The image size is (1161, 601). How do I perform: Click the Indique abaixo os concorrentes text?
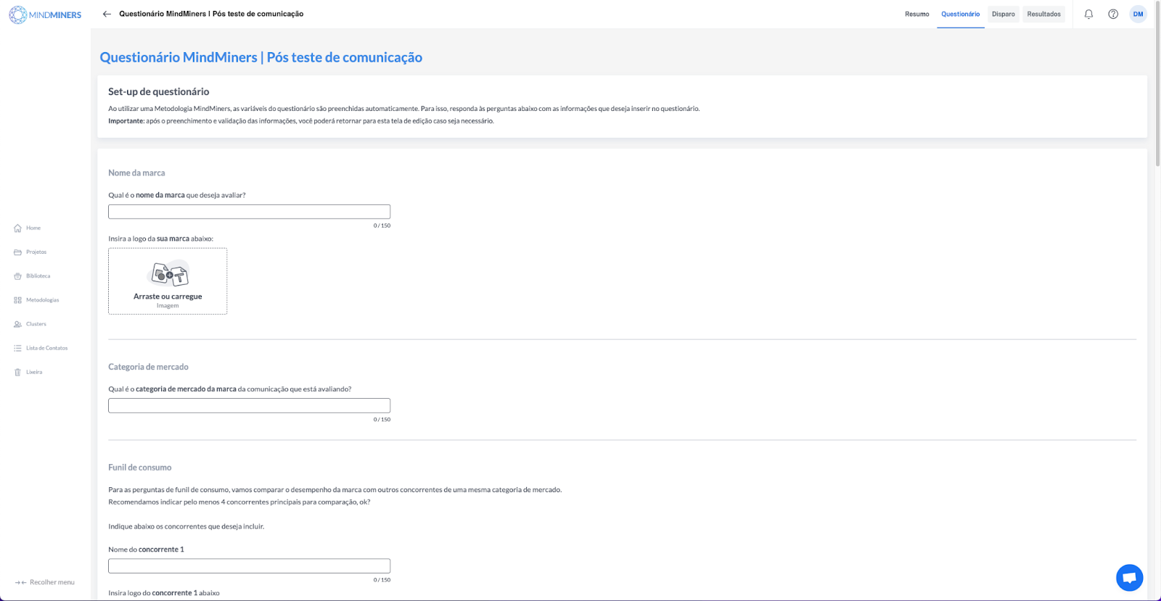pos(186,526)
